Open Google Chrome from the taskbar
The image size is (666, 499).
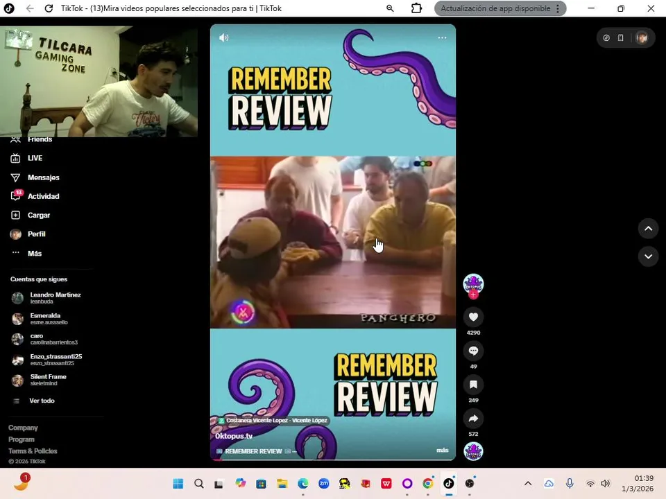click(428, 483)
